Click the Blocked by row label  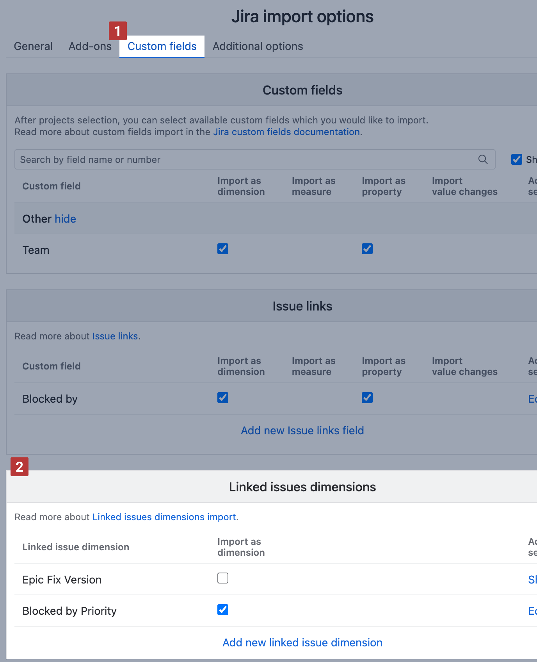pos(50,399)
